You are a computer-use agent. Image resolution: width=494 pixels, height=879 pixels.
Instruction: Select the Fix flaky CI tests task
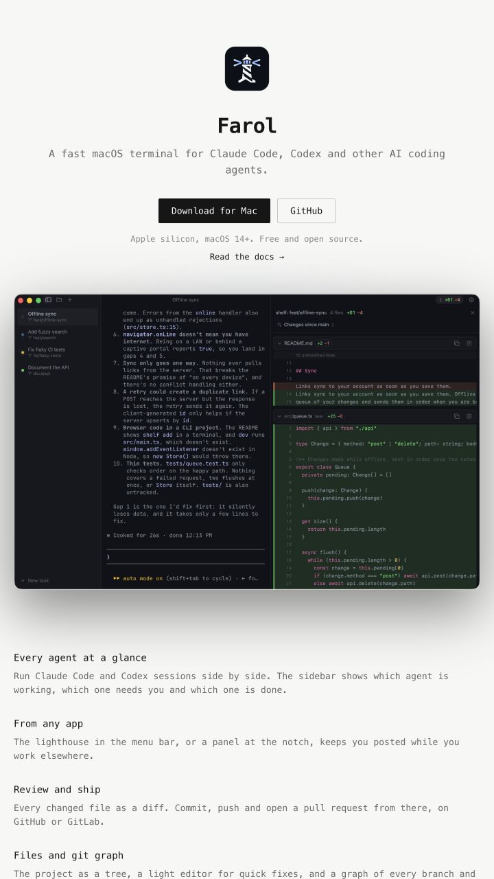(58, 352)
